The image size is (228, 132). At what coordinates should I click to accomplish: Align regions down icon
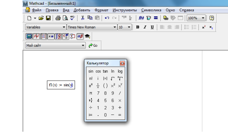[130, 18]
